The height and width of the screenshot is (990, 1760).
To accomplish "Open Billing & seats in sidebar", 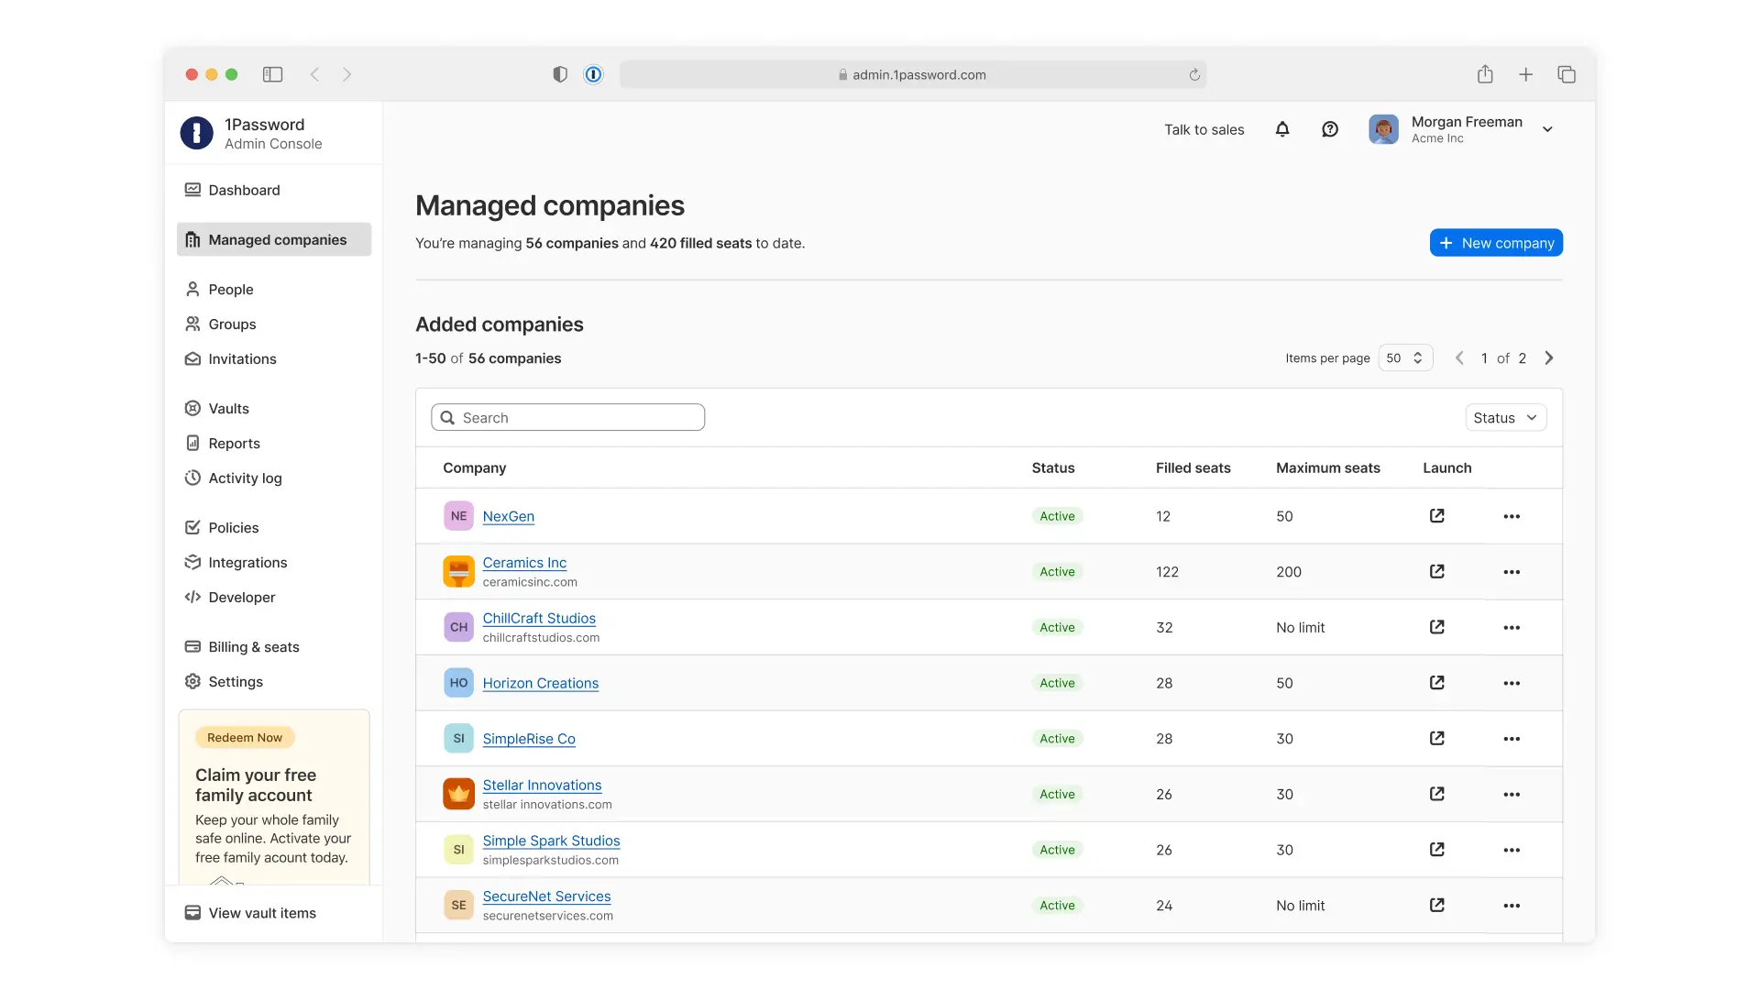I will 274,646.
